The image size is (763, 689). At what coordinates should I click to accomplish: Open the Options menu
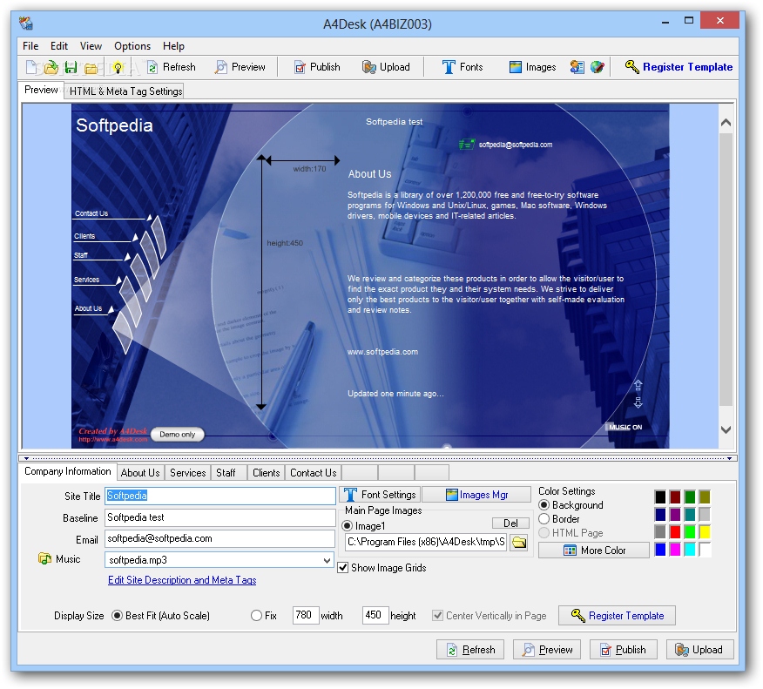132,46
